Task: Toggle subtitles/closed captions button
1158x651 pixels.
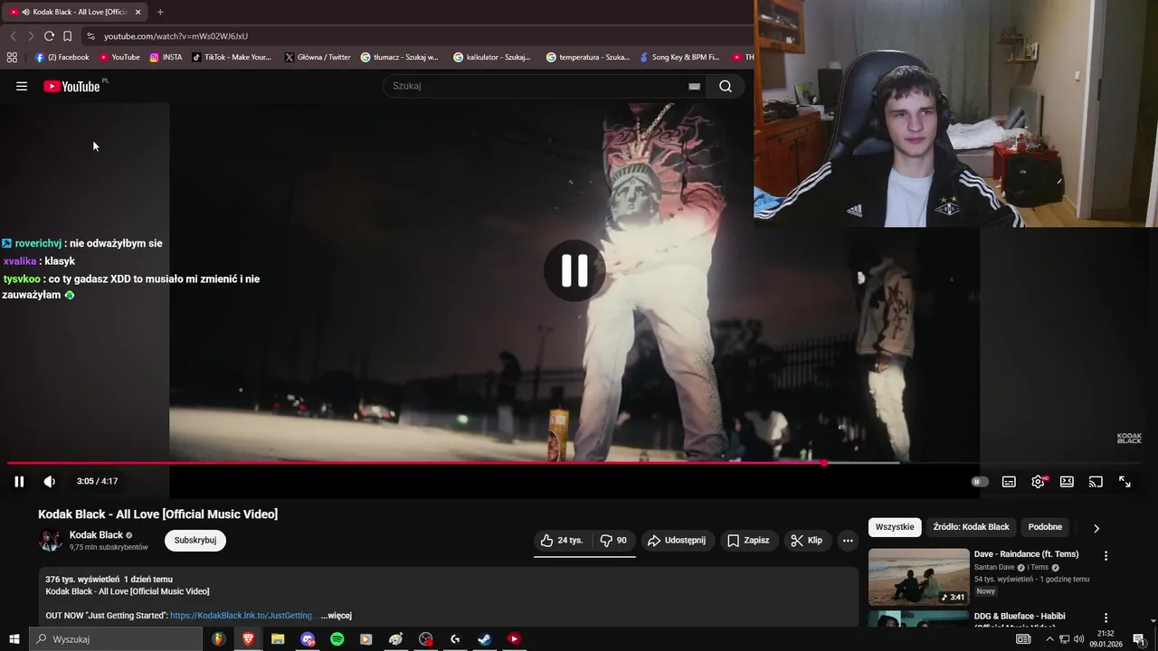Action: 1009,482
